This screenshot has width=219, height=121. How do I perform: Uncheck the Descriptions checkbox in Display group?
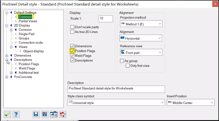point(72,60)
